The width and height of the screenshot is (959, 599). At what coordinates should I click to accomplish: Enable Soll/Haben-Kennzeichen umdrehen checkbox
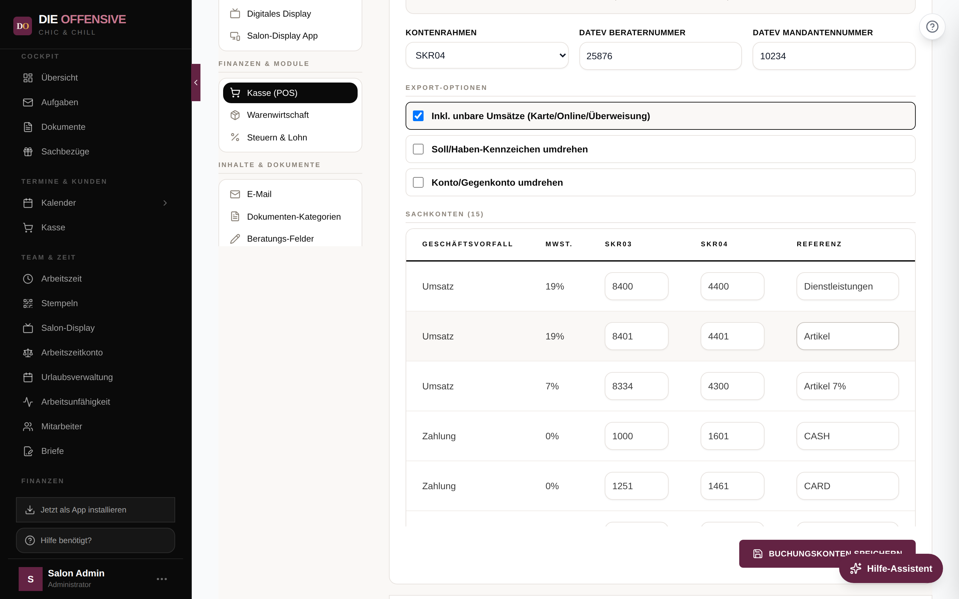point(418,149)
